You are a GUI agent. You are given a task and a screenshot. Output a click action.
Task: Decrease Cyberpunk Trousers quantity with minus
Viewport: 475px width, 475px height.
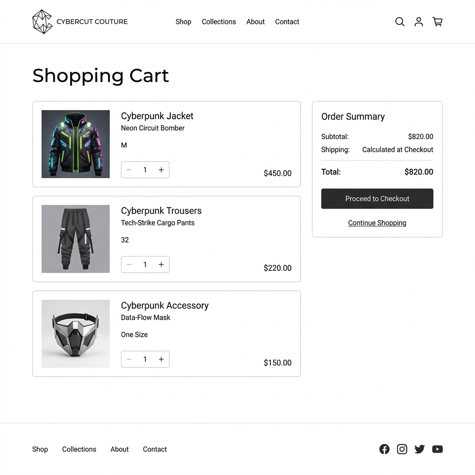tap(129, 264)
